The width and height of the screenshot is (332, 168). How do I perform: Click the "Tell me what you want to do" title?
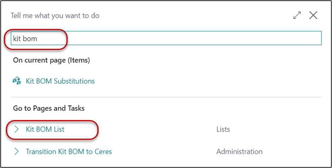[55, 16]
